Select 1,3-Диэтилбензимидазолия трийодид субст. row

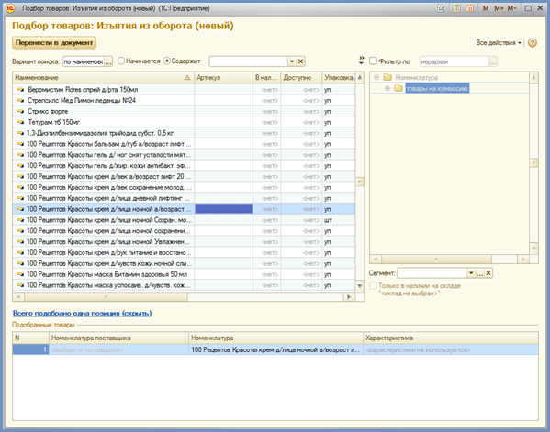(184, 133)
